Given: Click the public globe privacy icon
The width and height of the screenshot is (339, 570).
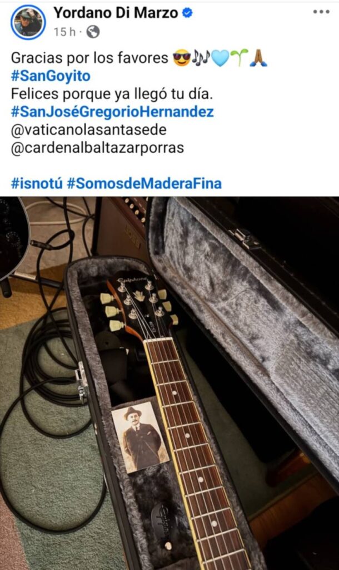Looking at the screenshot, I should coord(93,32).
